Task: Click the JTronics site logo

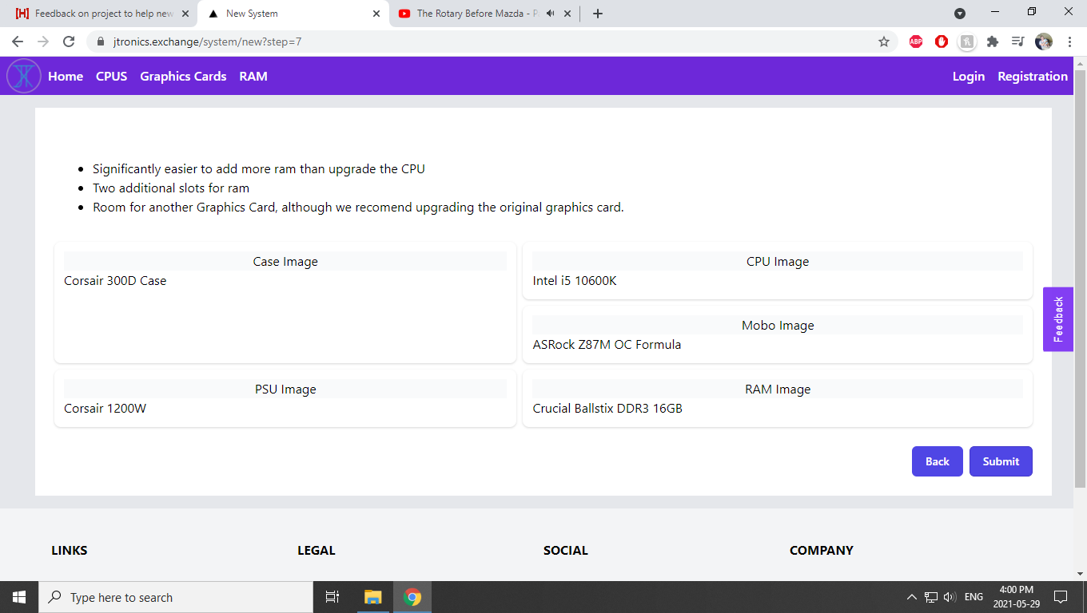Action: (24, 76)
